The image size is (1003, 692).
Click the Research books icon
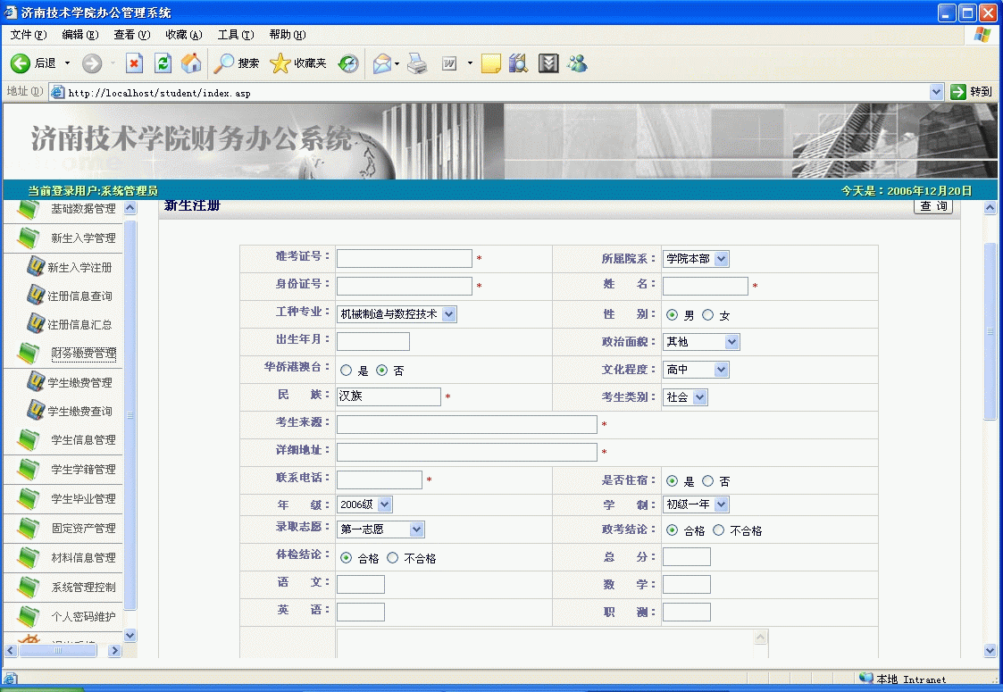pos(518,63)
